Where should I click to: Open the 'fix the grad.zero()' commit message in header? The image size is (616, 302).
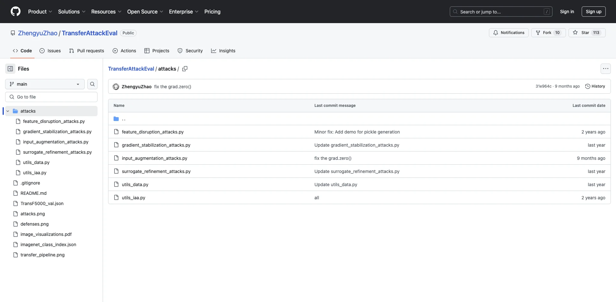[173, 87]
